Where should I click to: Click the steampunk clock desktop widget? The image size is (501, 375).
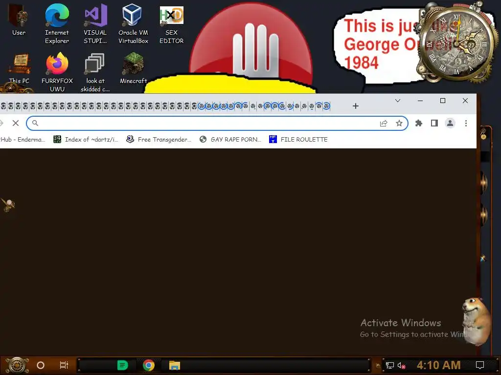click(457, 43)
